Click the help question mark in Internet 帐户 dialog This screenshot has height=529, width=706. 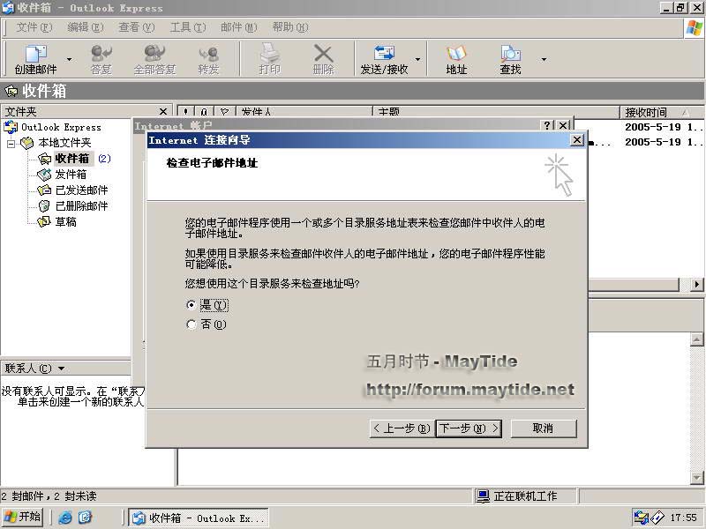(x=546, y=125)
